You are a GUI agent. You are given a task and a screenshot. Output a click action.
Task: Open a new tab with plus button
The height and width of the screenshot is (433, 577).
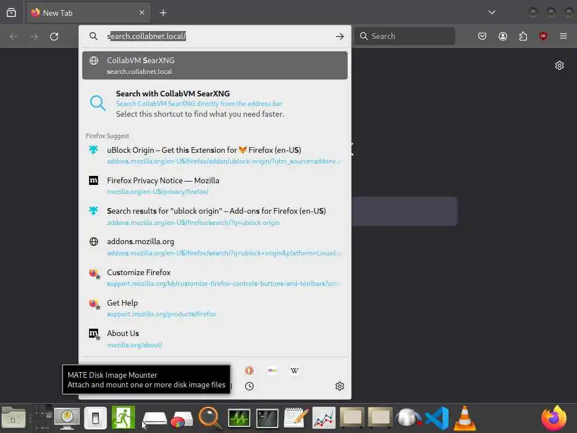click(x=163, y=13)
